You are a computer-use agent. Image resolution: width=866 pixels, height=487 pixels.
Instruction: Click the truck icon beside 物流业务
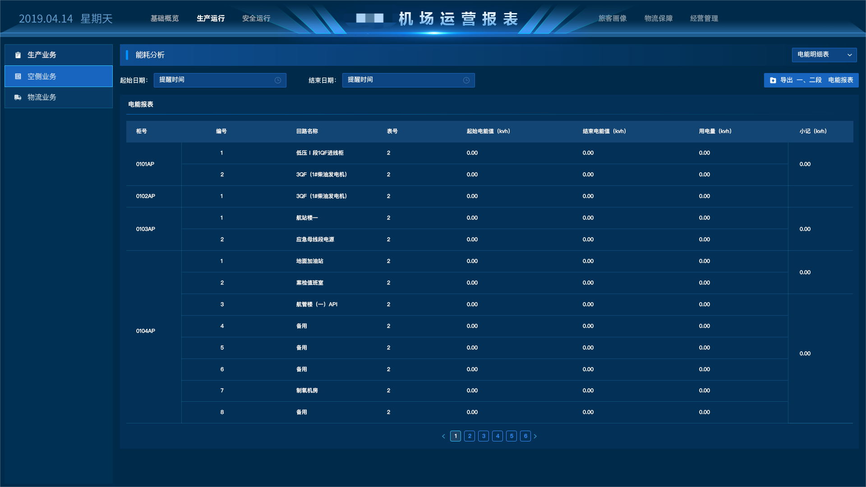[18, 97]
